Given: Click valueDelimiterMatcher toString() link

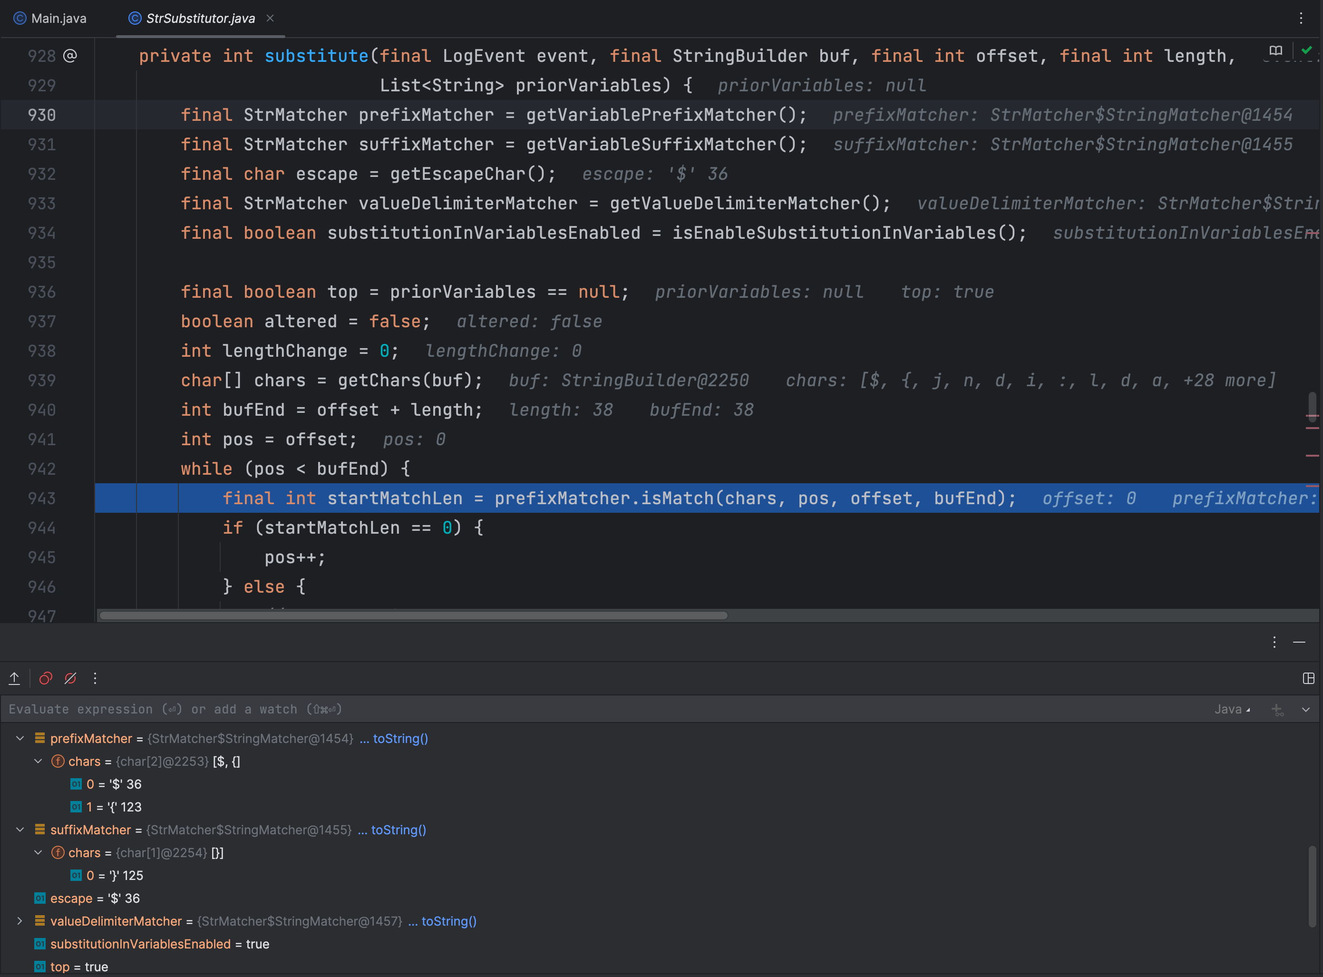Looking at the screenshot, I should pos(448,921).
